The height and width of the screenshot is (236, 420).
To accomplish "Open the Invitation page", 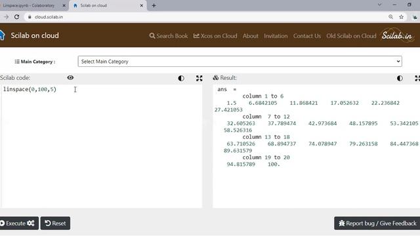I will [x=276, y=36].
